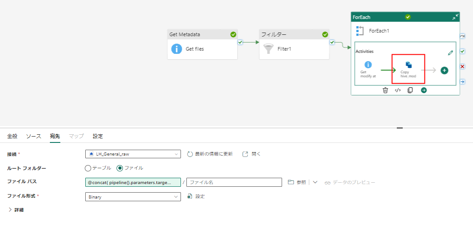The height and width of the screenshot is (232, 473).
Task: Collapse the ForEach activity box
Action: (x=455, y=17)
